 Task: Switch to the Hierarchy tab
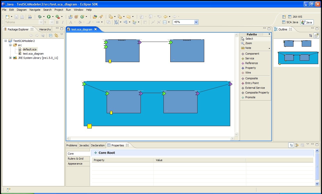tap(45, 29)
